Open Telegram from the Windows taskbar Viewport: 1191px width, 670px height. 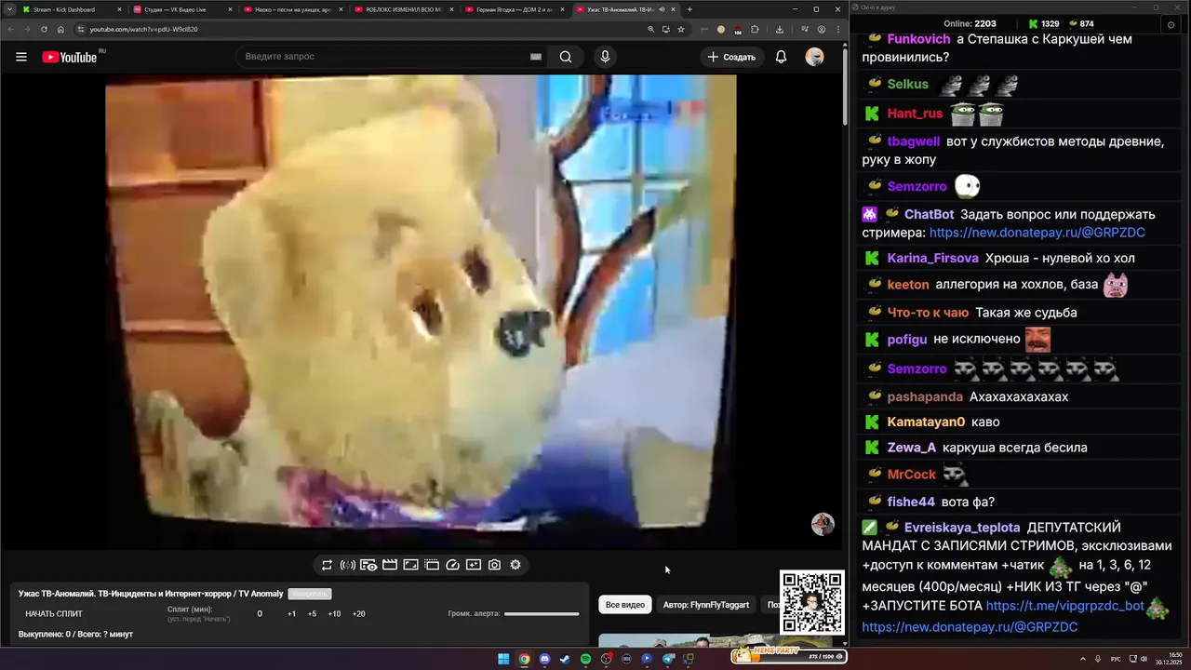[x=668, y=659]
